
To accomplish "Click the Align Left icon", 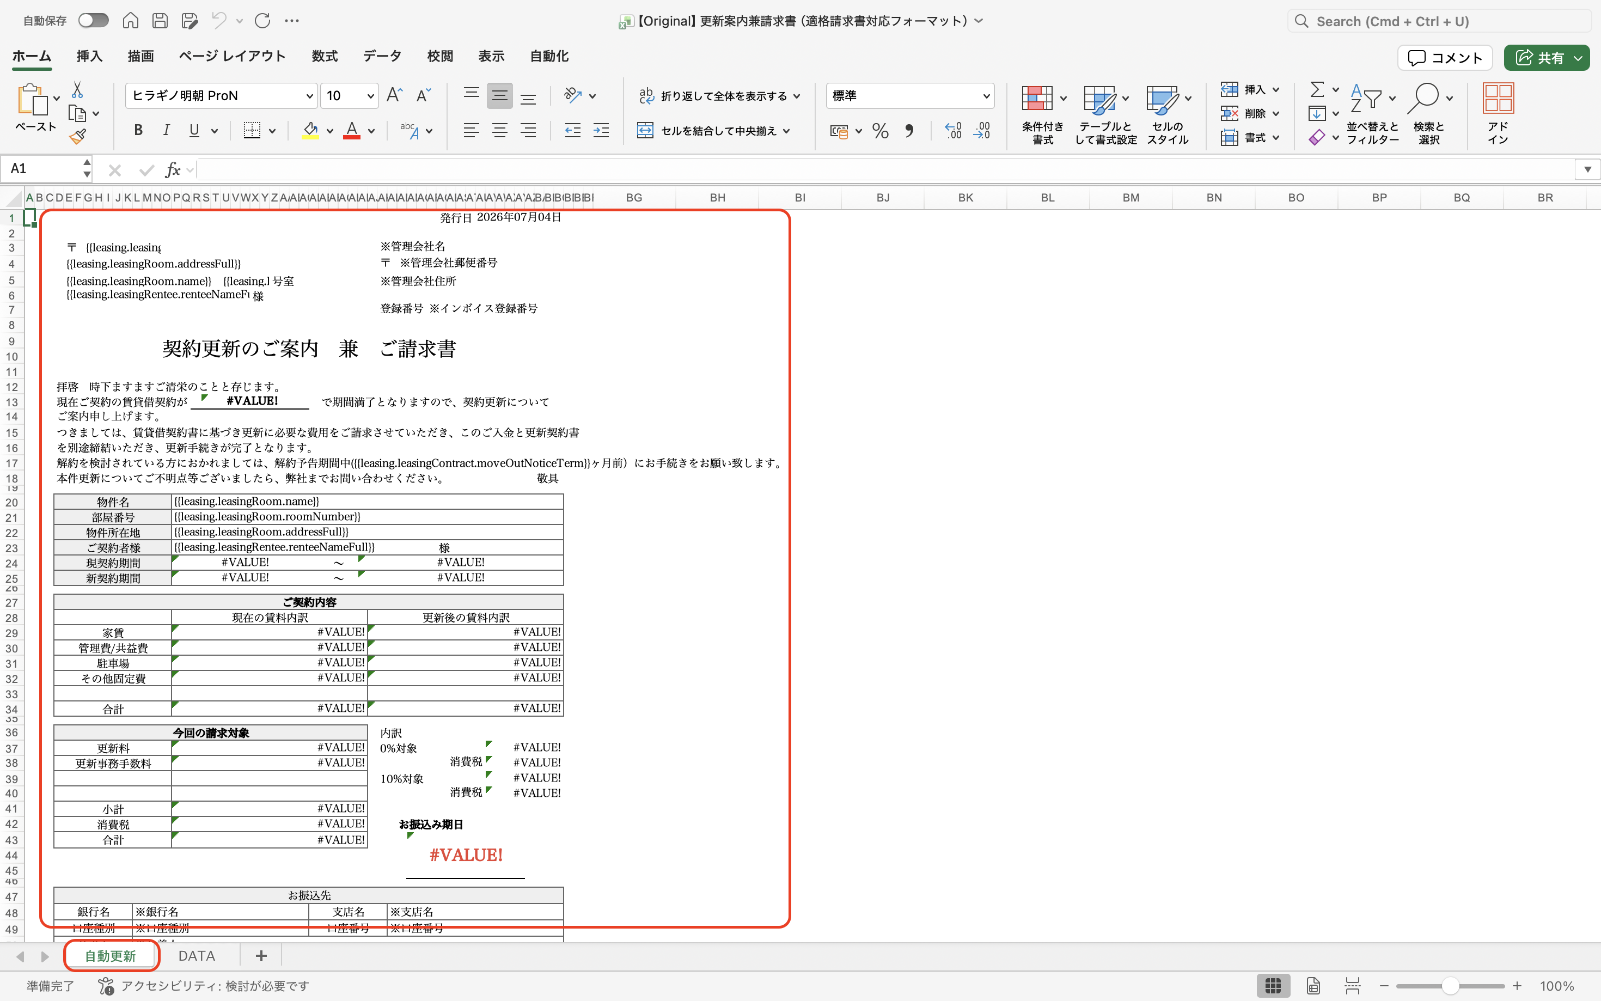I will pos(471,130).
